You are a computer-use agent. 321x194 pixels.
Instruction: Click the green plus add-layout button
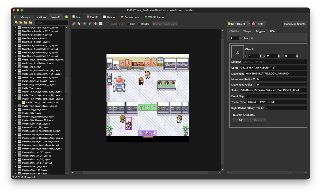click(67, 17)
